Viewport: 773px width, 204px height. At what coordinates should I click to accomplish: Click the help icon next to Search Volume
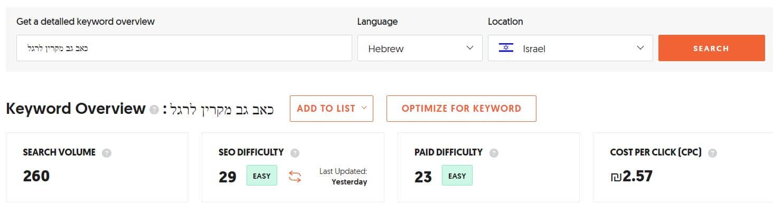coord(107,153)
